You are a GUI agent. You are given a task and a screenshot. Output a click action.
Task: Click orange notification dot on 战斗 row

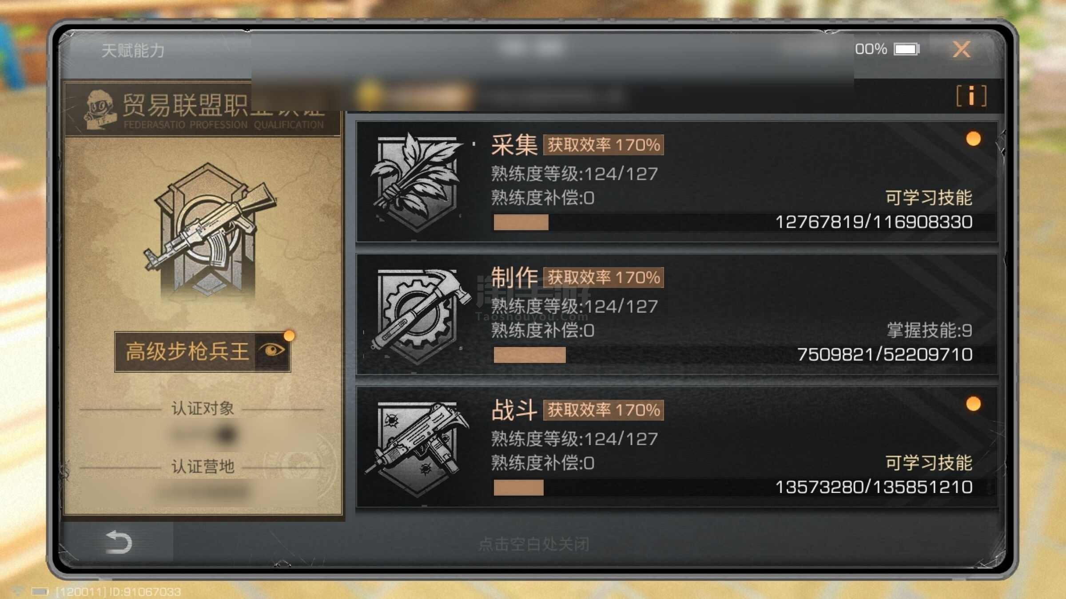click(973, 404)
